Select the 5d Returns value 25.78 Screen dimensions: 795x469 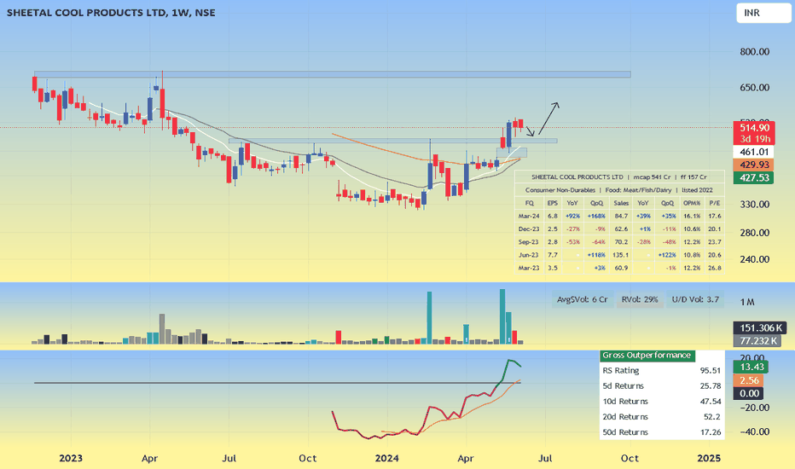(x=711, y=386)
